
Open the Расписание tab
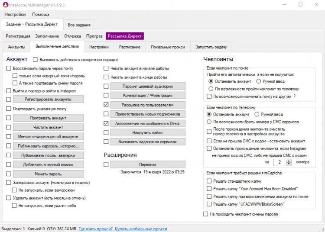click(130, 47)
